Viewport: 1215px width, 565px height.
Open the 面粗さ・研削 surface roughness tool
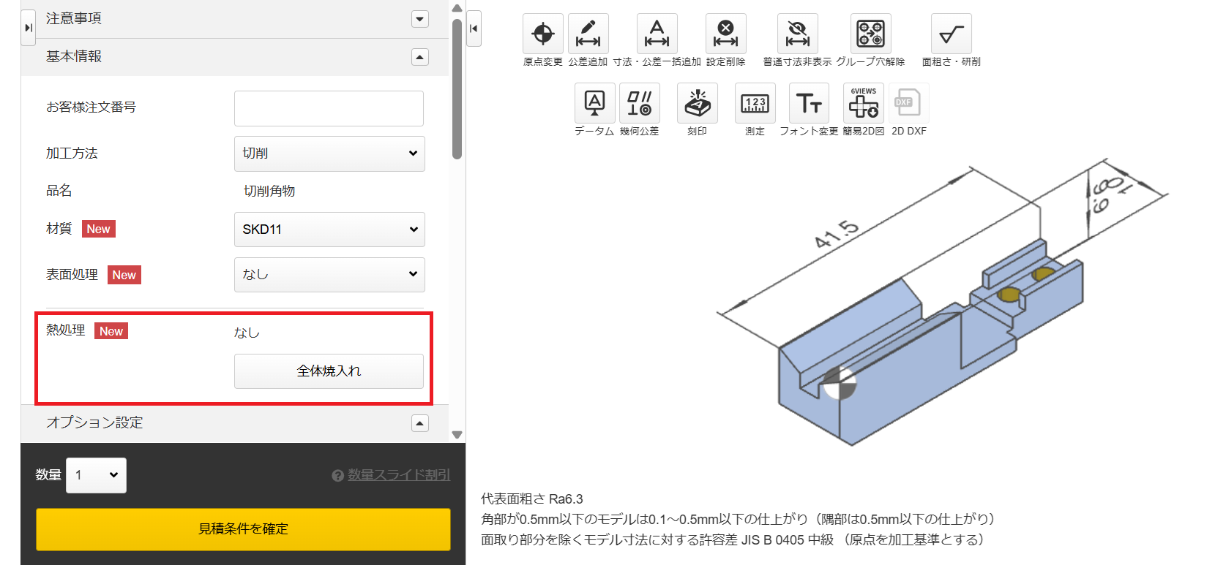(951, 34)
